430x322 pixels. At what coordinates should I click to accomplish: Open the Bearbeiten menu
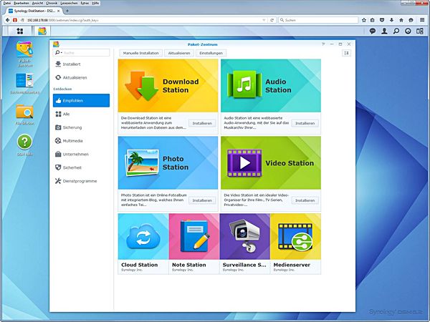pyautogui.click(x=21, y=3)
